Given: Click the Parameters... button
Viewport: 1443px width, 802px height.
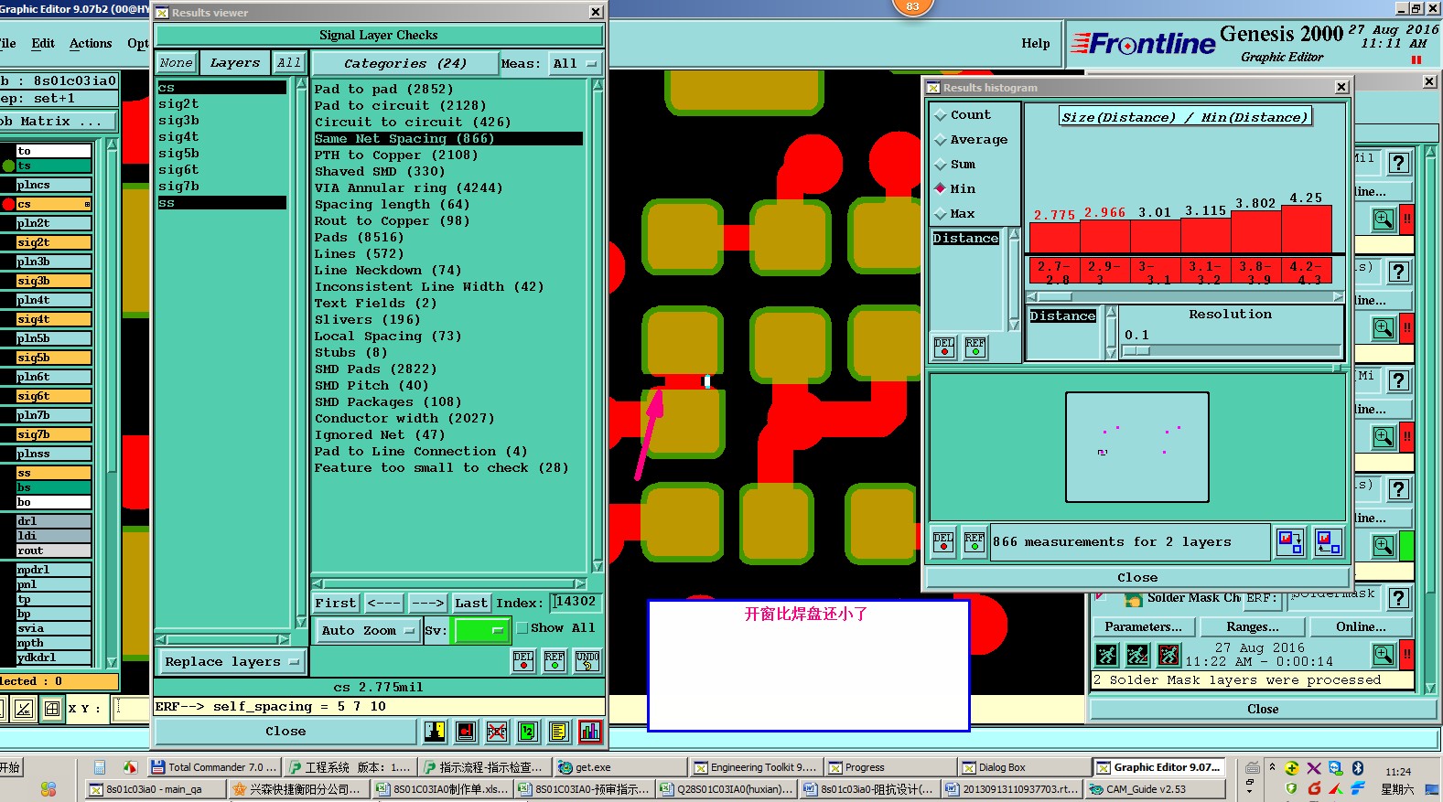Looking at the screenshot, I should [x=1143, y=627].
